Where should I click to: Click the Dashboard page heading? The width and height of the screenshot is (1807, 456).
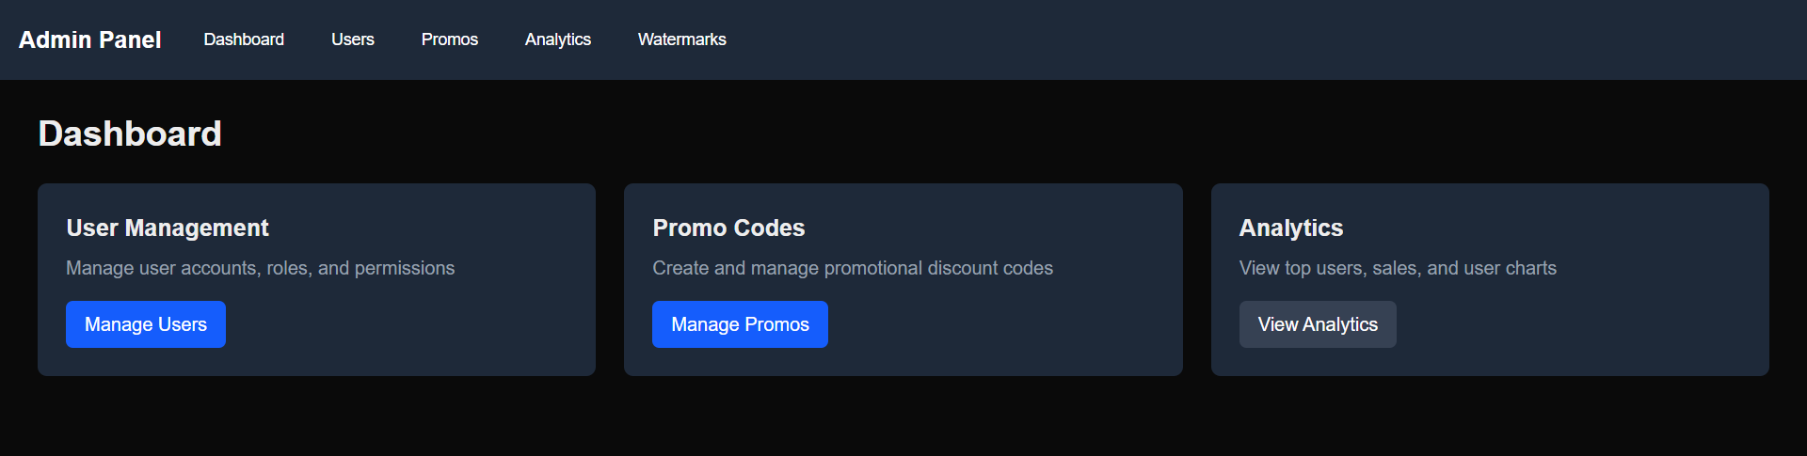tap(130, 134)
